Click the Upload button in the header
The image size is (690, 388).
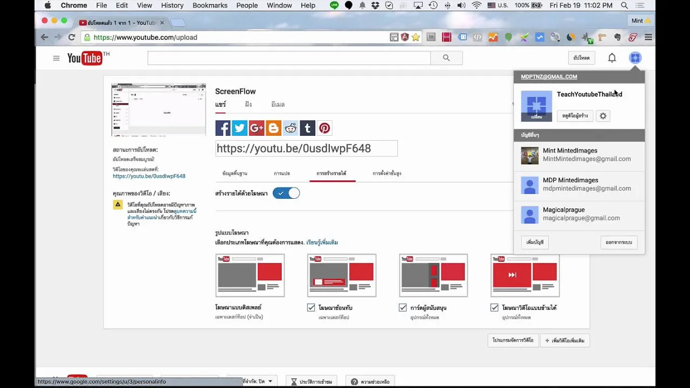click(582, 58)
